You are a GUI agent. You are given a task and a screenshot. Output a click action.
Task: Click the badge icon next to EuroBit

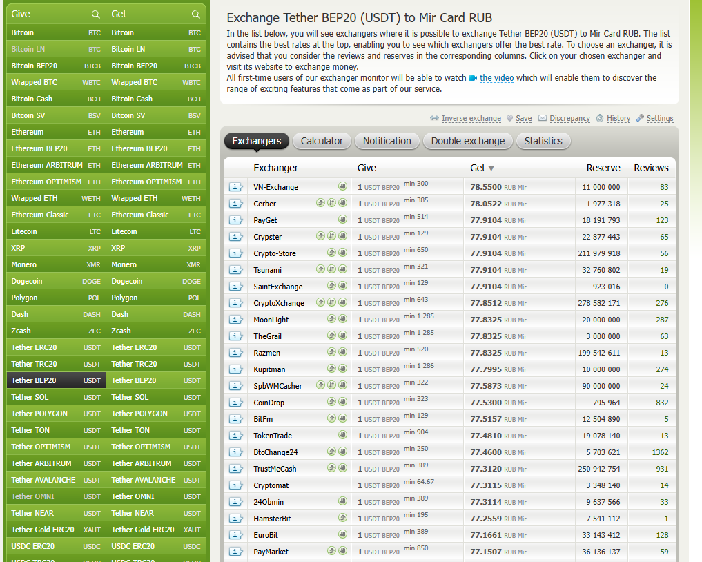click(x=342, y=534)
